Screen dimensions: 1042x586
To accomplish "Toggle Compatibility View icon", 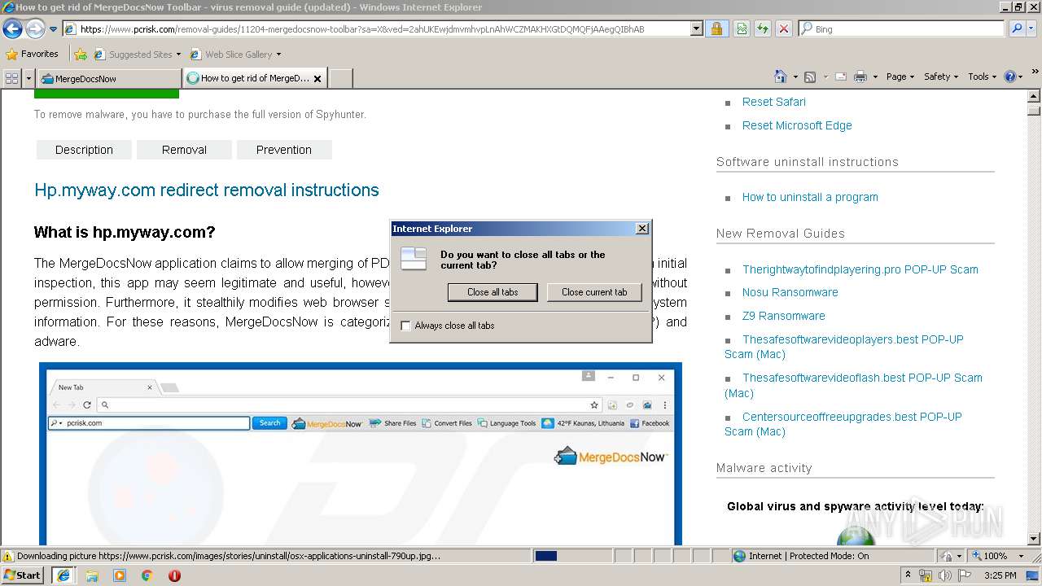I will coord(742,29).
